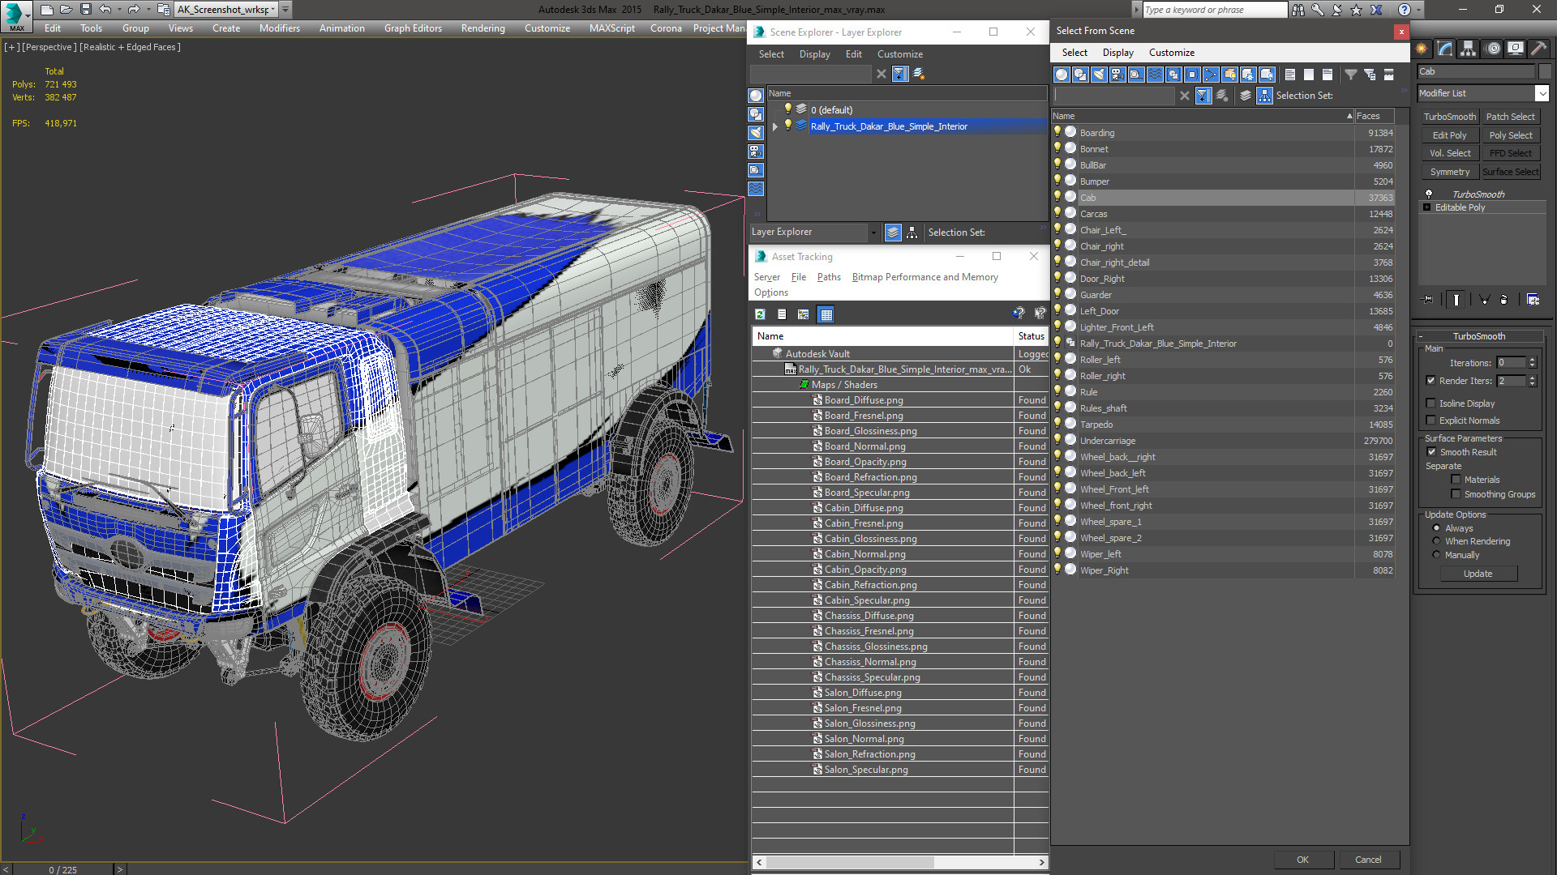Enable Isoline Display checkbox
The image size is (1557, 875).
[x=1430, y=403]
